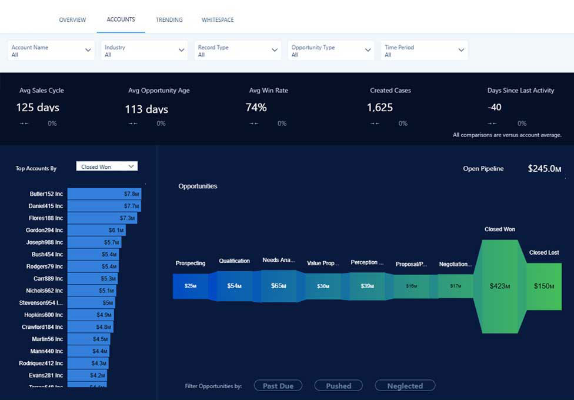Click the Mann440 Inc bar
574x400 pixels.
(x=88, y=351)
